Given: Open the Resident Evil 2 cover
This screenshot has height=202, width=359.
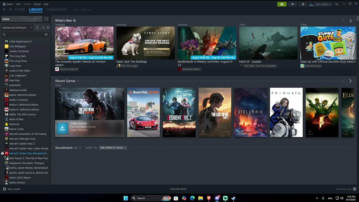Looking at the screenshot, I should point(179,113).
